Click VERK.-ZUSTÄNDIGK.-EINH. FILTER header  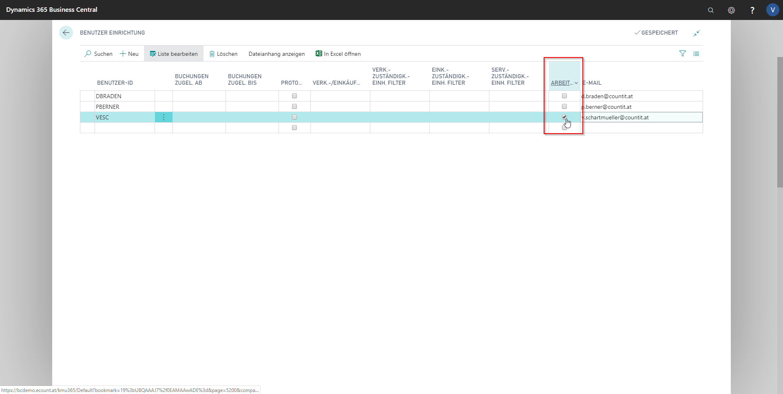click(x=391, y=76)
